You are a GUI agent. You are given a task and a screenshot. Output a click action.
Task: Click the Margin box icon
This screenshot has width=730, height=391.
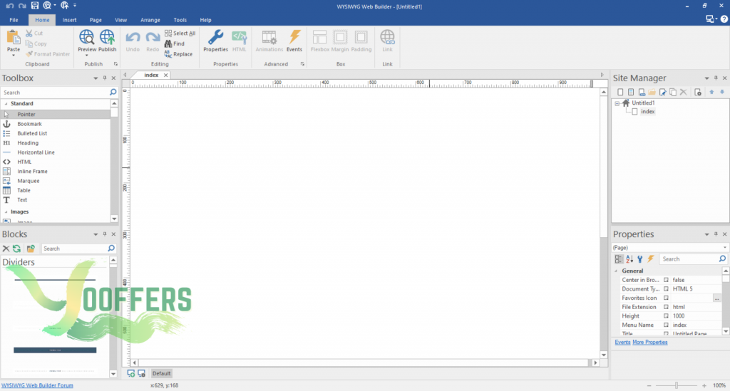[340, 37]
